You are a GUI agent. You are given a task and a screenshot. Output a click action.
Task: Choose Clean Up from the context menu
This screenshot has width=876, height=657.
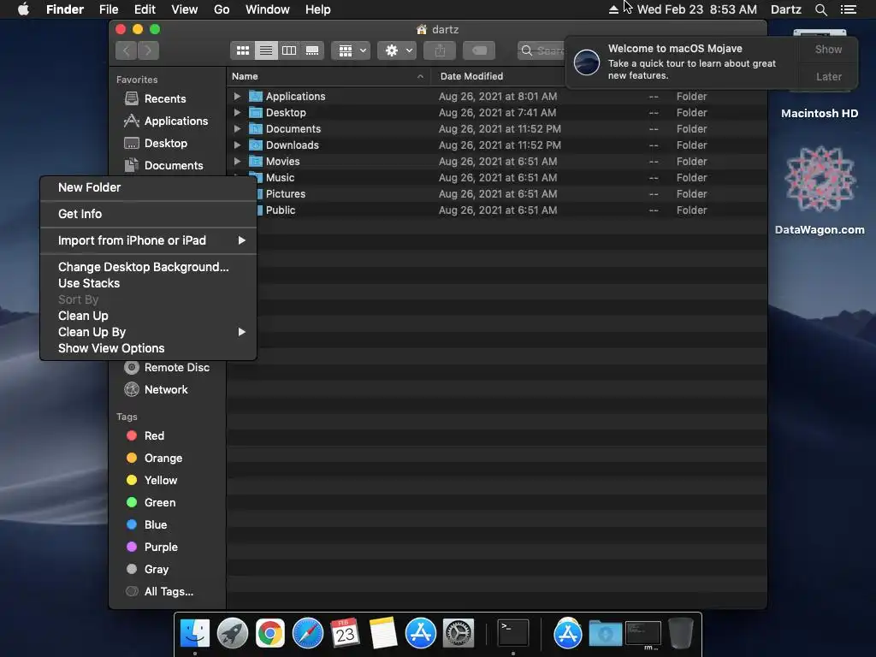click(148, 316)
